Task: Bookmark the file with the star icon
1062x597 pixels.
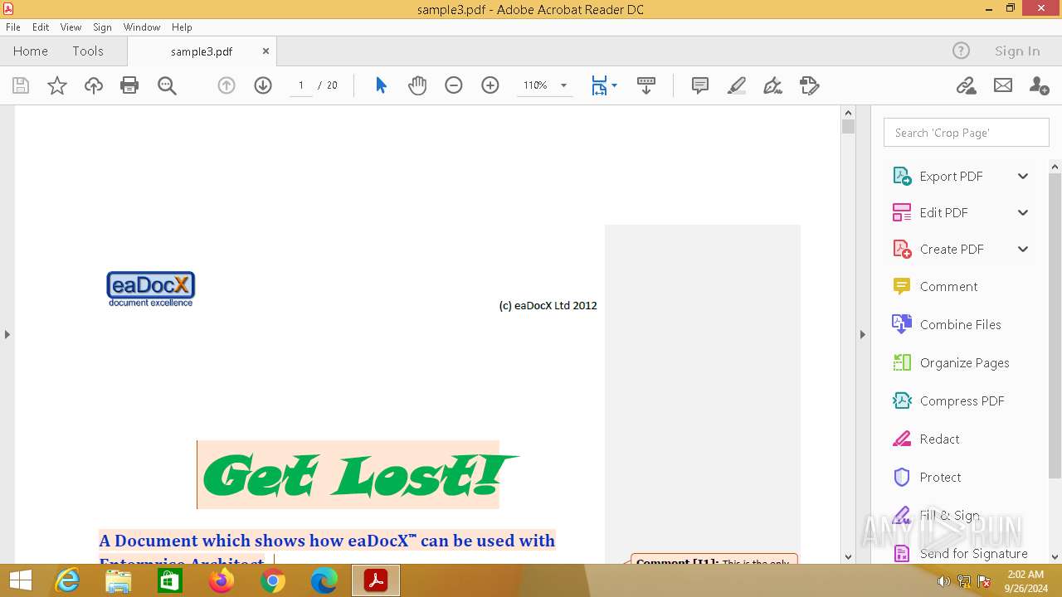Action: pyautogui.click(x=57, y=85)
